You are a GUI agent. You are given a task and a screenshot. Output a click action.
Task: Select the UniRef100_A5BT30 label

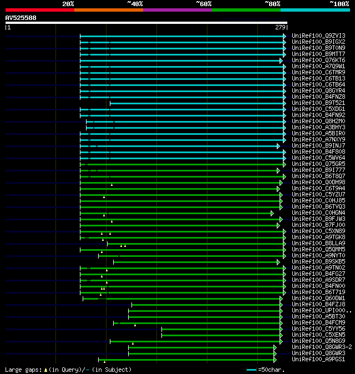[318, 317]
